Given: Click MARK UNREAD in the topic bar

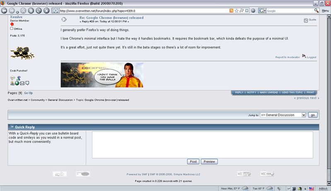Looking at the screenshot, I should [x=269, y=93].
